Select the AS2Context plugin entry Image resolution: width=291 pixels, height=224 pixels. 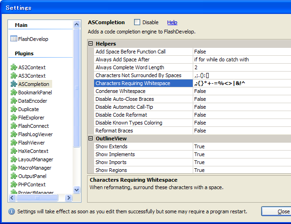[x=32, y=67]
